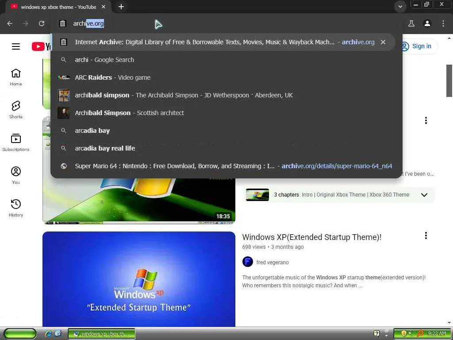Open Shorts in the sidebar
This screenshot has width=453, height=340.
point(16,110)
